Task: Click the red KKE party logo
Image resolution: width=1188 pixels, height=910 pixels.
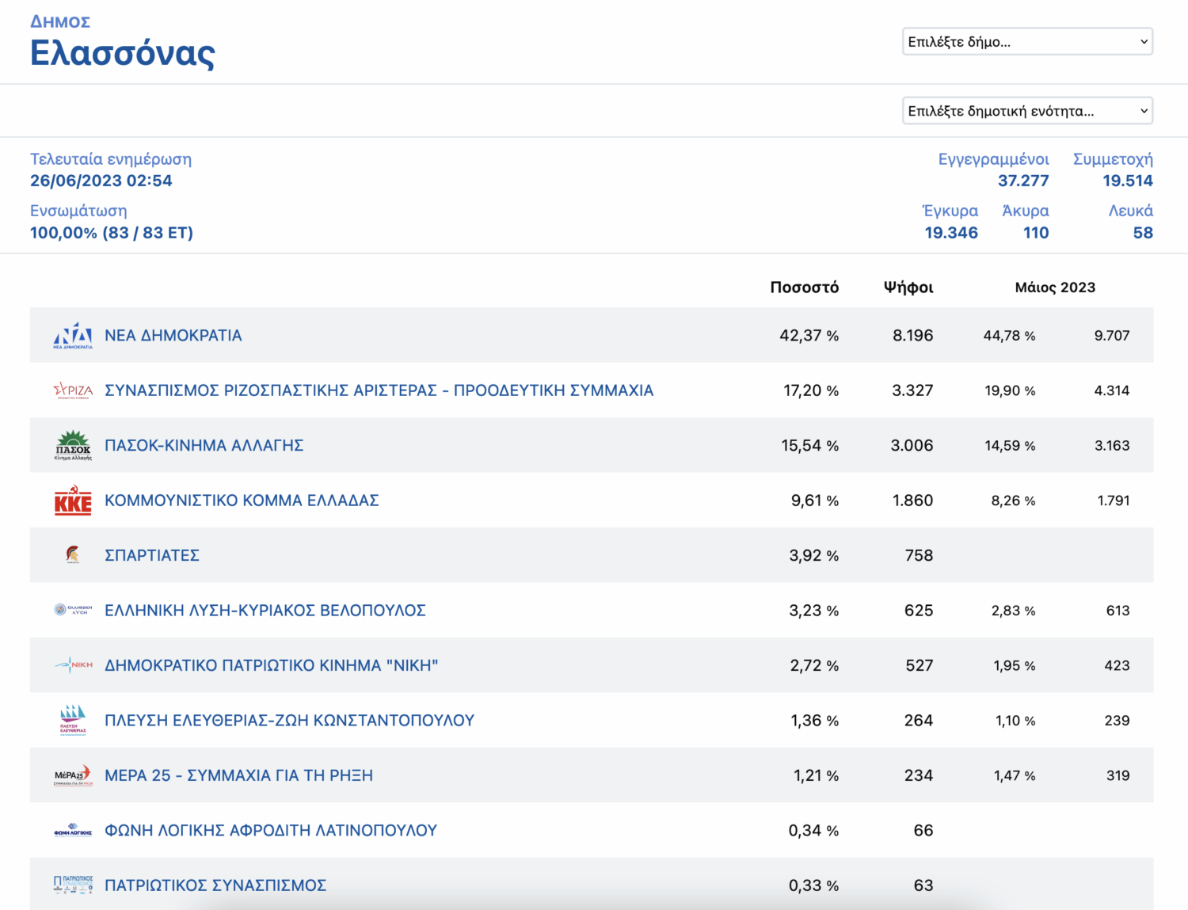Action: pyautogui.click(x=73, y=501)
